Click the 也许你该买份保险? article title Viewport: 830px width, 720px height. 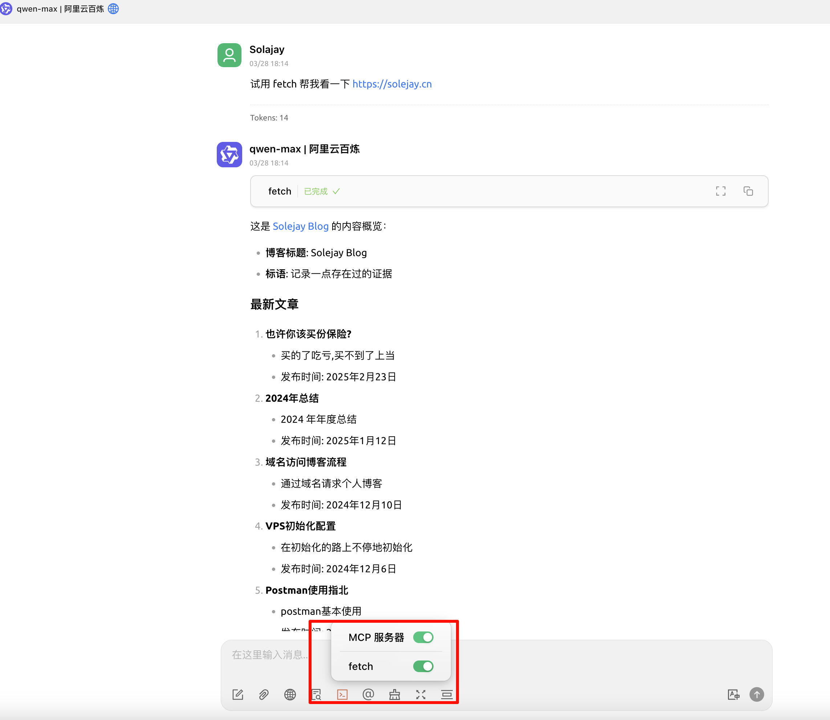click(308, 334)
